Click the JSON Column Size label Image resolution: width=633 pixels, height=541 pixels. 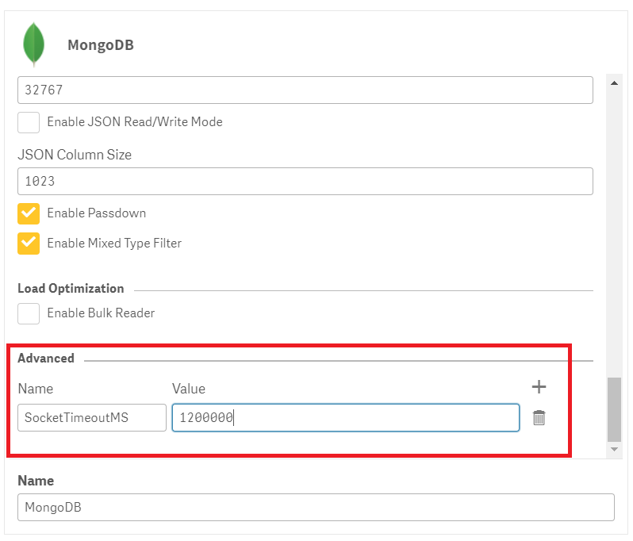tap(75, 155)
